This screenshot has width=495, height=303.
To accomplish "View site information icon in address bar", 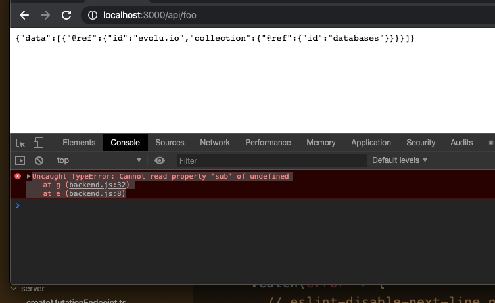I will tap(93, 15).
